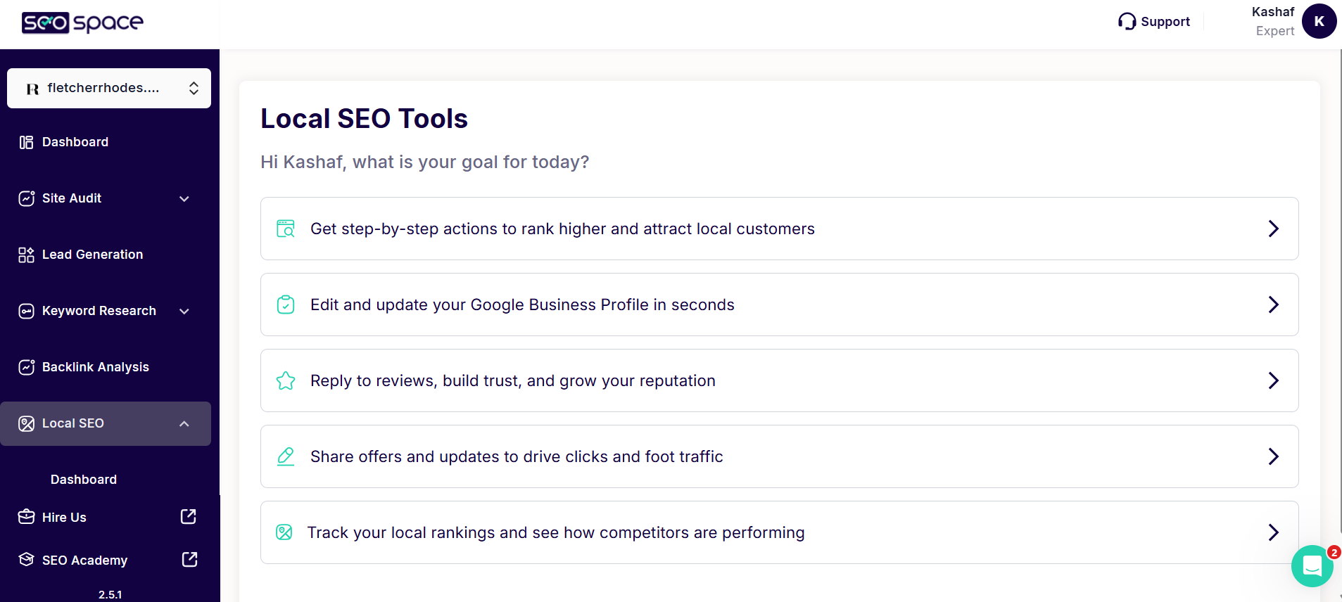Click the browser-search icon for step-by-step actions

click(x=286, y=229)
